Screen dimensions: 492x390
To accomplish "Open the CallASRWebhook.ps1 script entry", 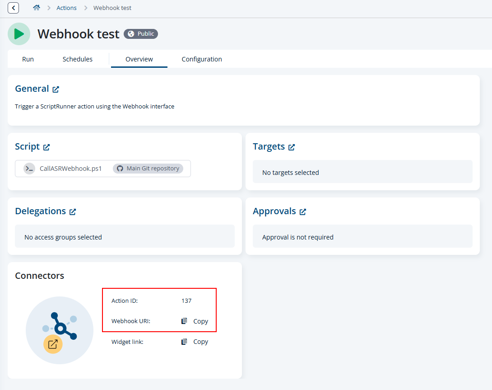I will 70,169.
